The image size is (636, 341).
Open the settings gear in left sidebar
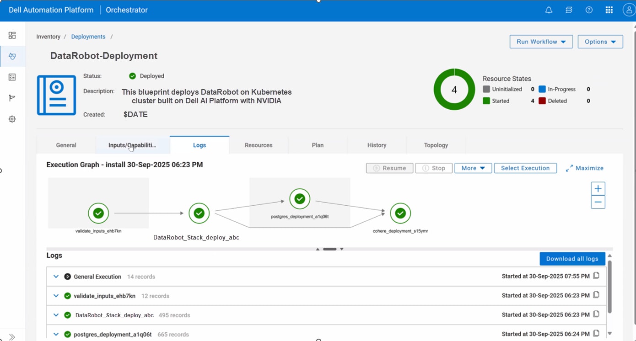12,119
